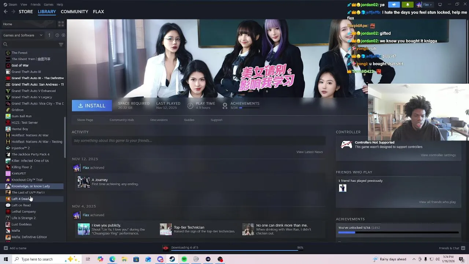Click the Windows Start button
Image resolution: width=469 pixels, height=264 pixels.
coord(5,259)
